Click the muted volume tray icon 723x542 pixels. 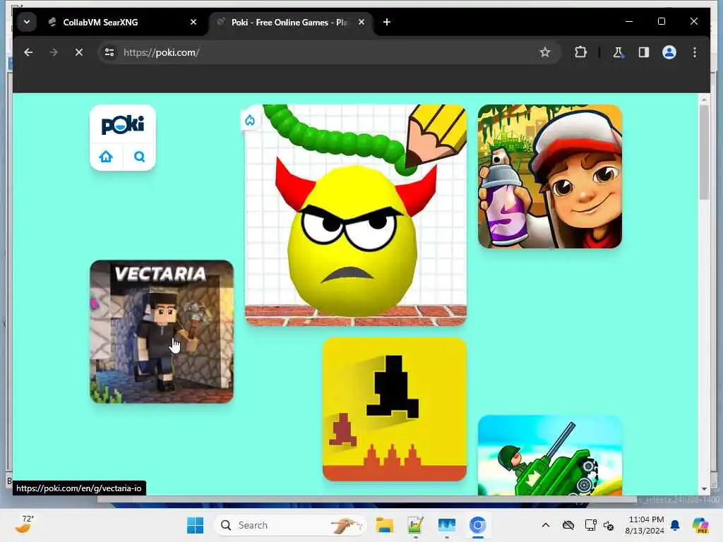609,525
